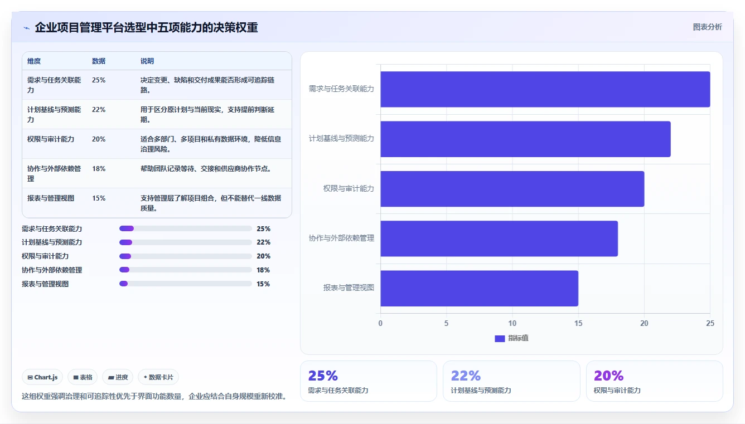Click the 图表分析 label in the header
This screenshot has height=424, width=745.
[707, 27]
